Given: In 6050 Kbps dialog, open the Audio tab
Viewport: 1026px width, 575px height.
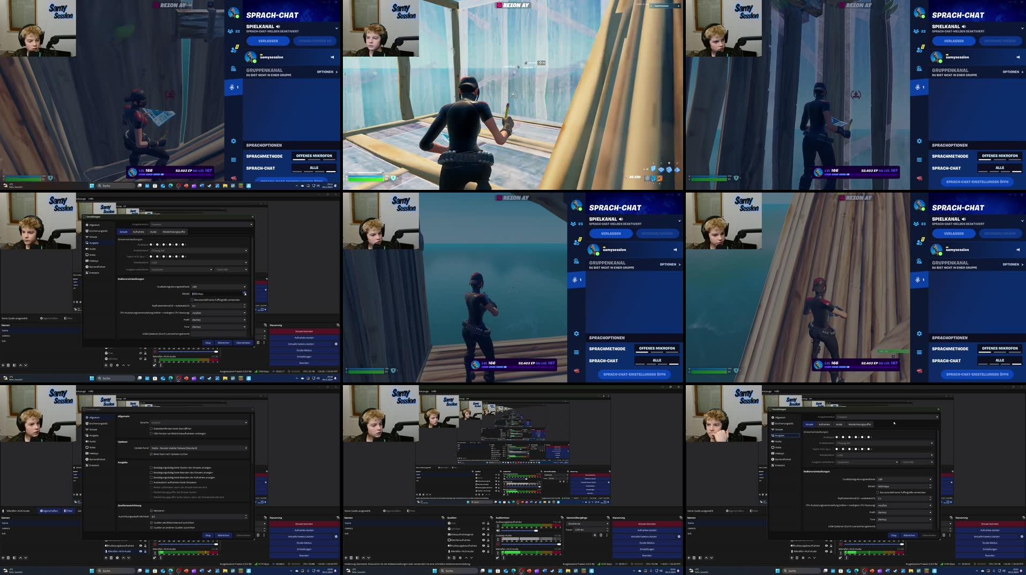Looking at the screenshot, I should (153, 232).
